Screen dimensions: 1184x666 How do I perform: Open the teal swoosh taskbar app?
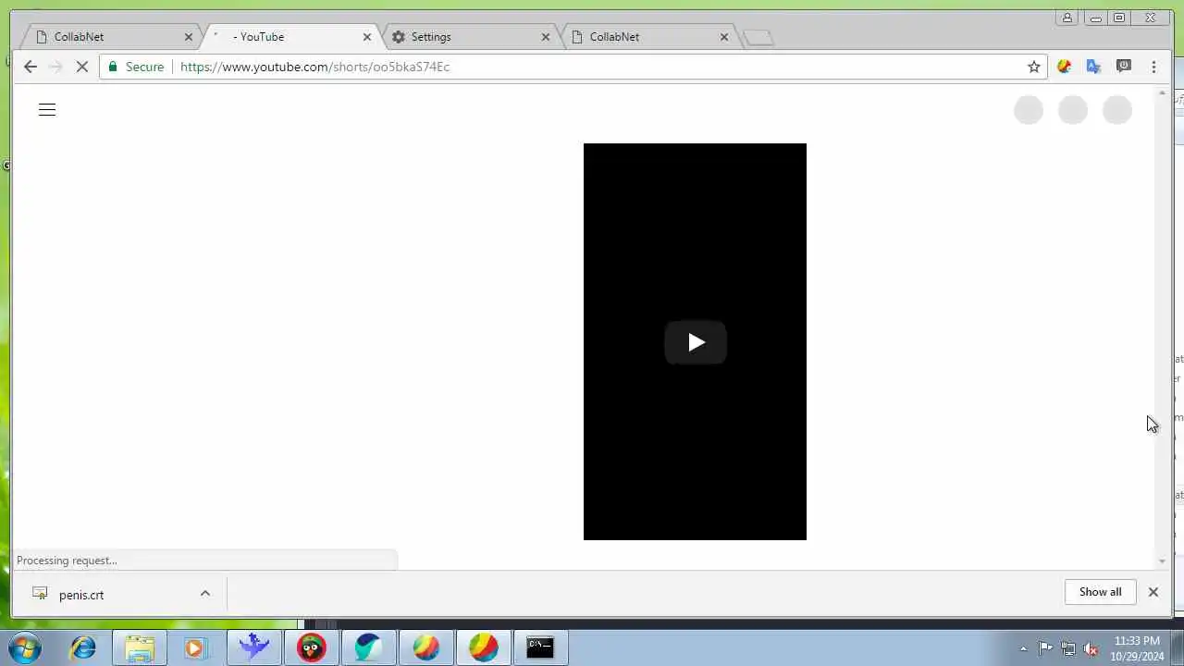368,647
